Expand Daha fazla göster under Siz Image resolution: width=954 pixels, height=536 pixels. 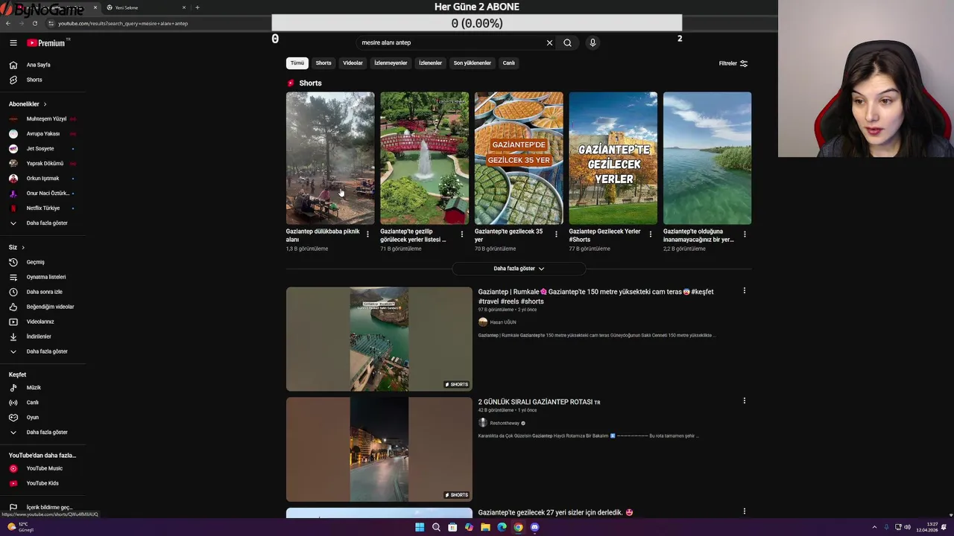click(x=46, y=351)
